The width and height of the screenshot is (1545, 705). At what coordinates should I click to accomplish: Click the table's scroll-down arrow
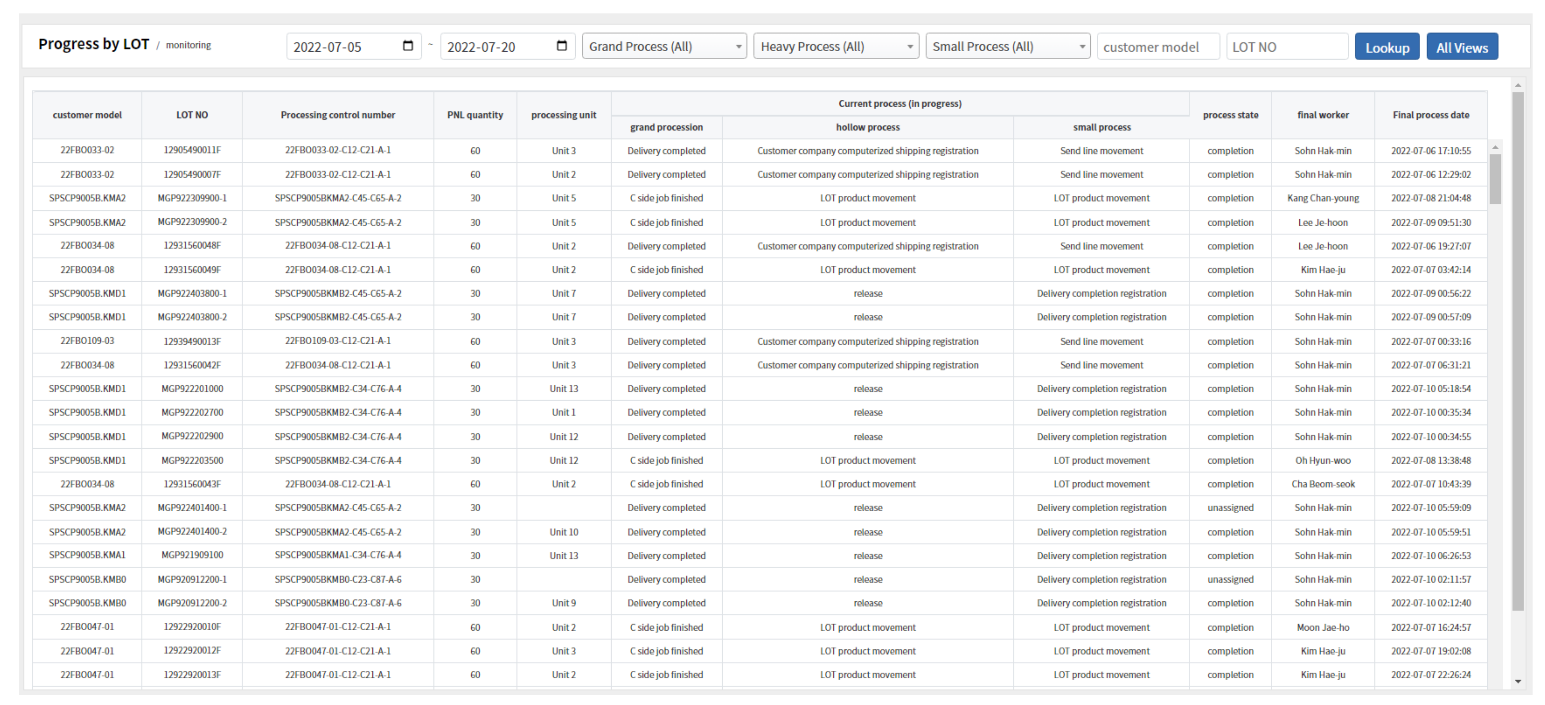pyautogui.click(x=1517, y=681)
